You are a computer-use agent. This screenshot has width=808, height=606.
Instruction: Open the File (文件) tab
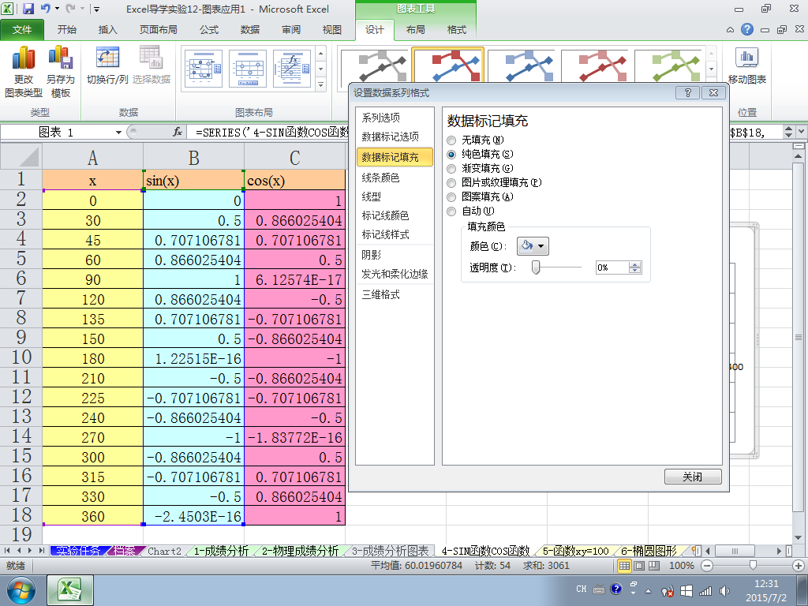click(x=22, y=30)
